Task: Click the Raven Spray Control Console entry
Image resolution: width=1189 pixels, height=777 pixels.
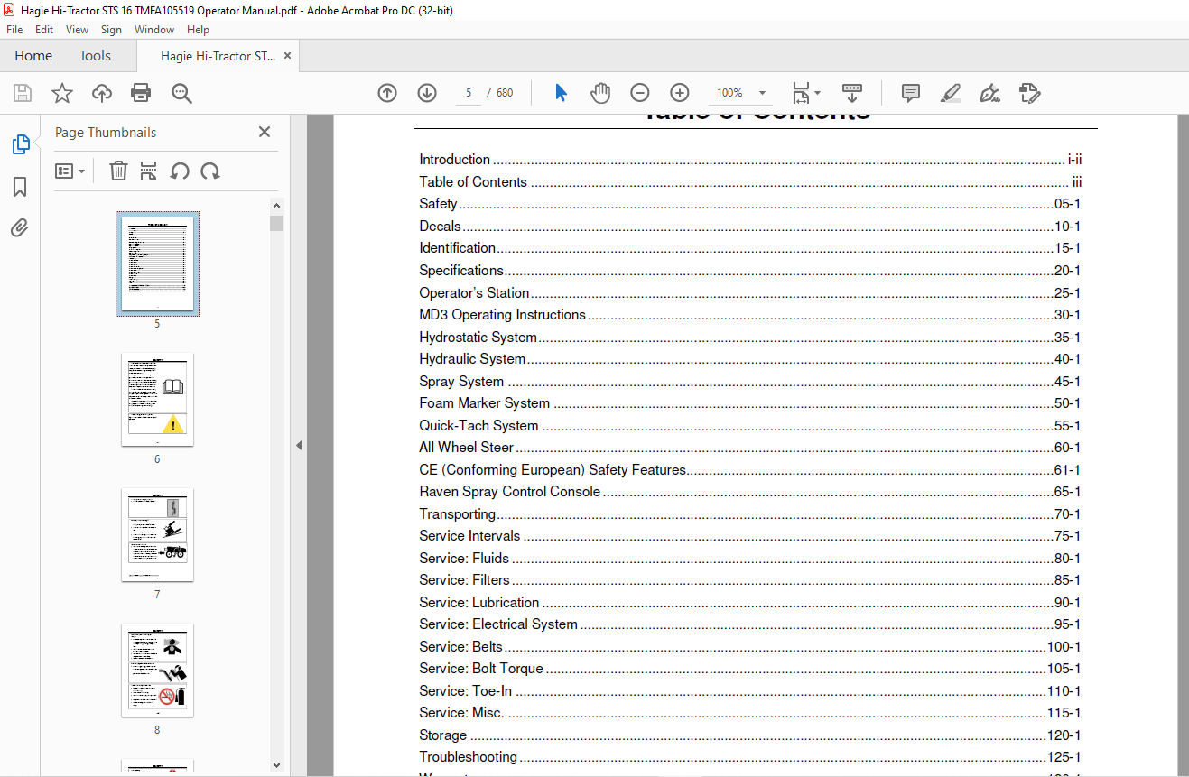Action: coord(749,492)
